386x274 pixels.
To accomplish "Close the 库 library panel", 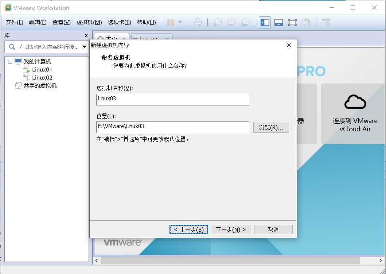I will point(86,36).
